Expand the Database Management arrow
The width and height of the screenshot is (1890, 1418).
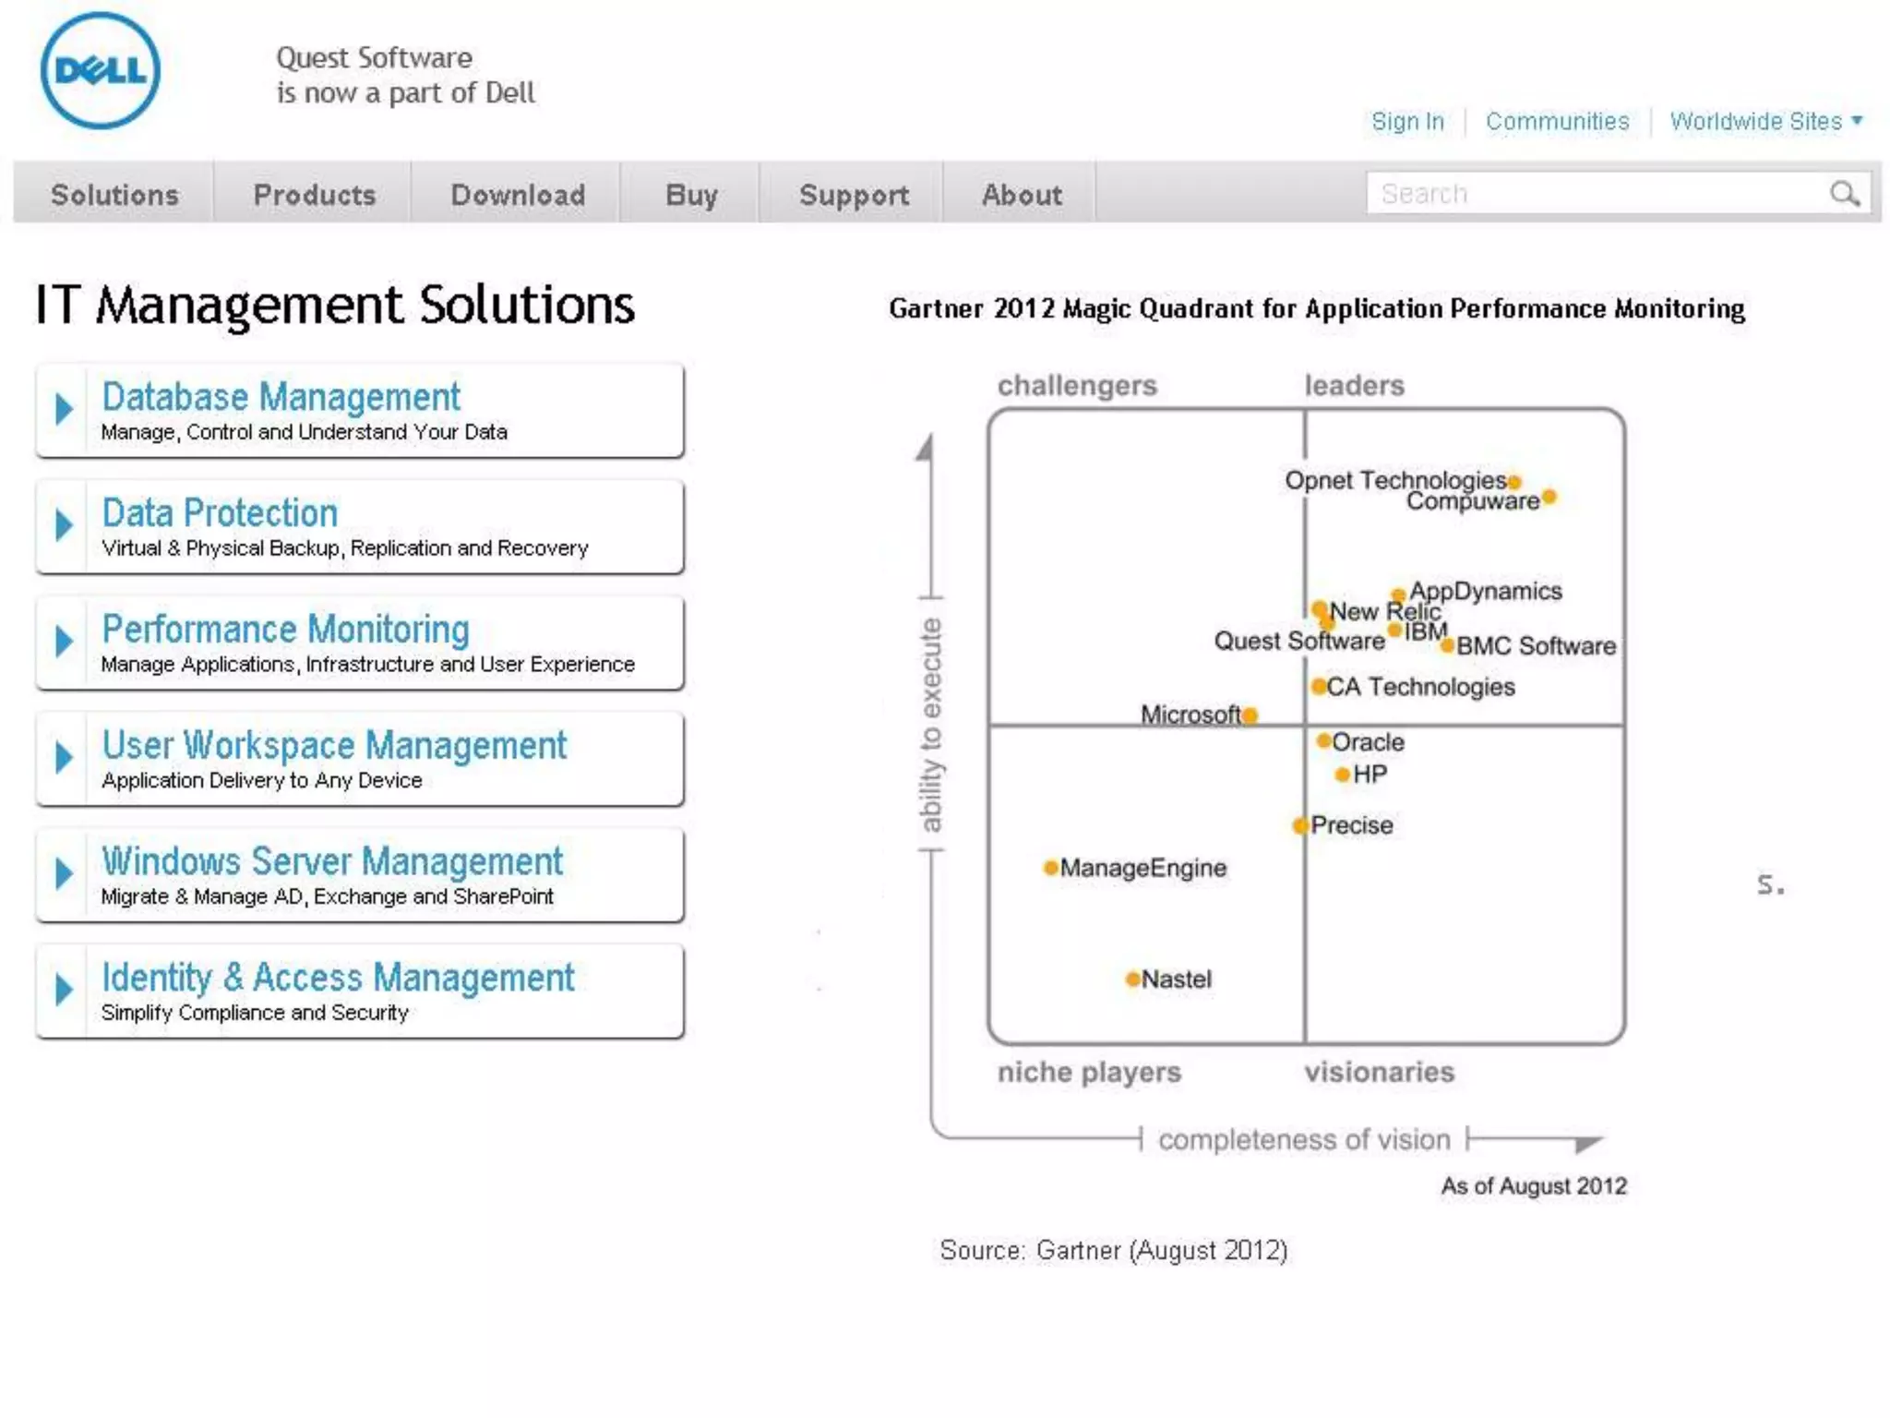click(x=63, y=409)
